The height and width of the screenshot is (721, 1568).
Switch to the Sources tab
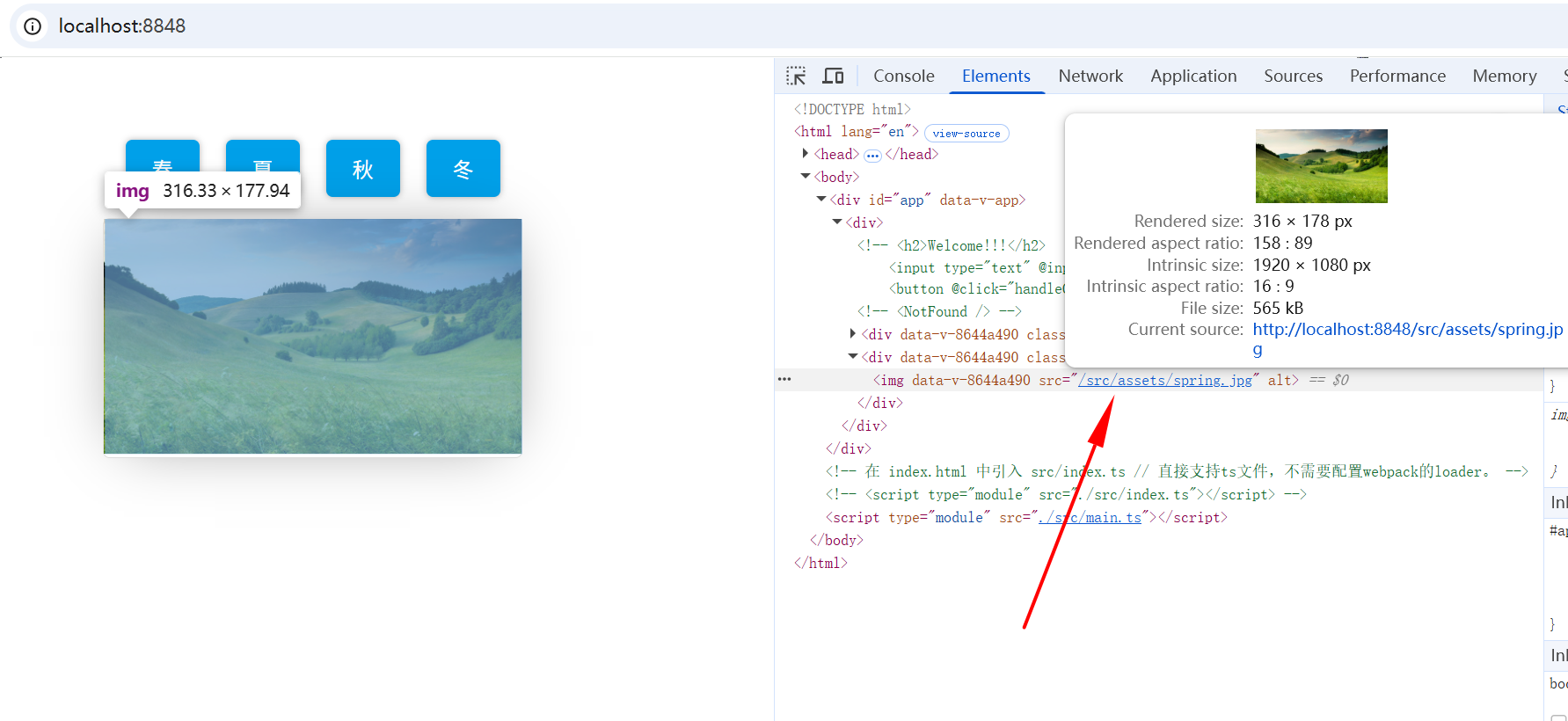[1293, 76]
